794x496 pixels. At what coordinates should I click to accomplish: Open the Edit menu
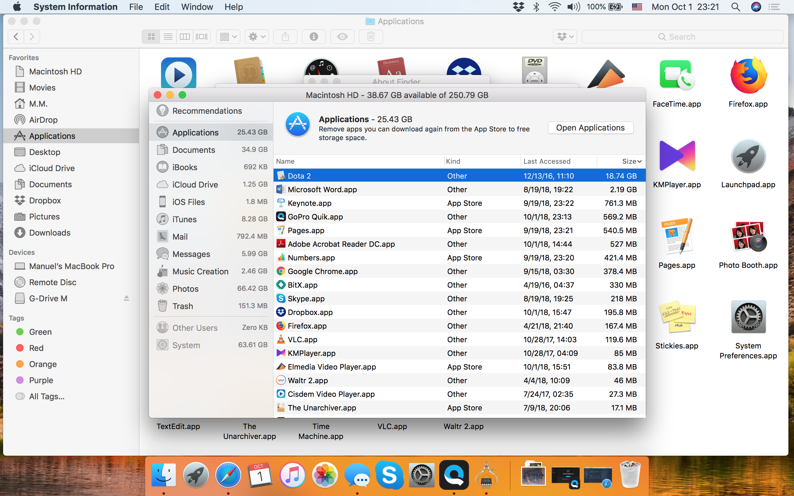point(162,7)
